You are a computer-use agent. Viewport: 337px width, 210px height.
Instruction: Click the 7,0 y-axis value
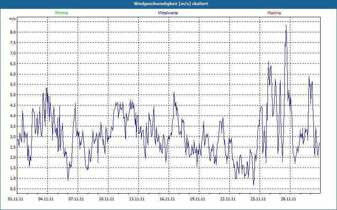(x=13, y=53)
